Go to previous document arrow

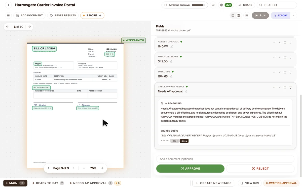[7, 27]
